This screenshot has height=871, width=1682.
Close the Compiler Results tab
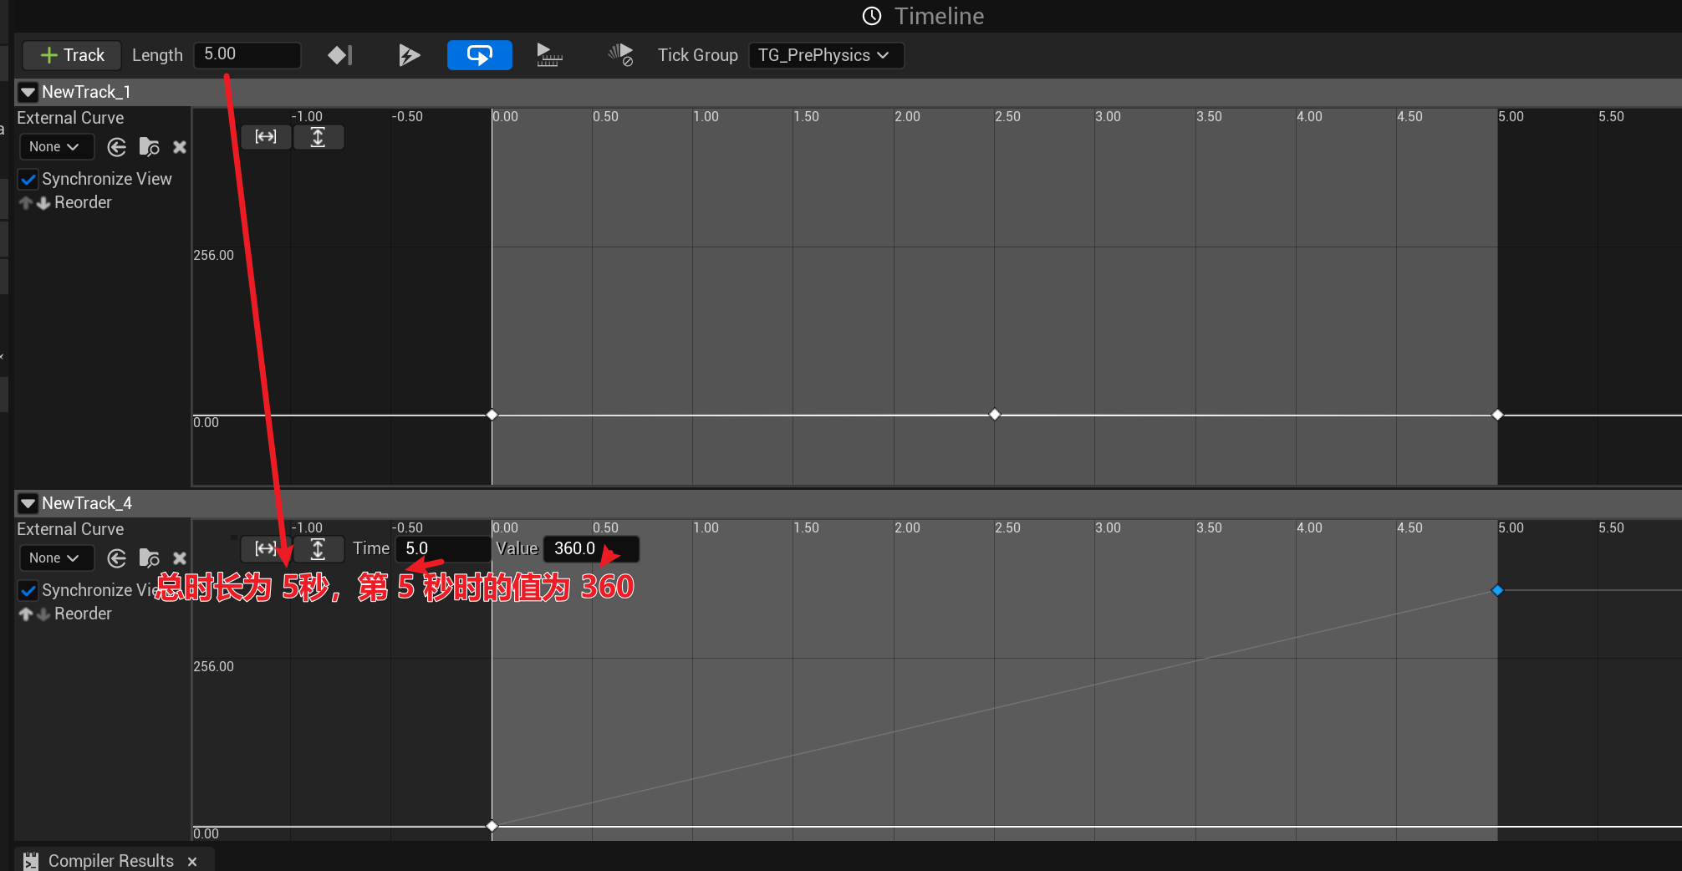pos(192,861)
